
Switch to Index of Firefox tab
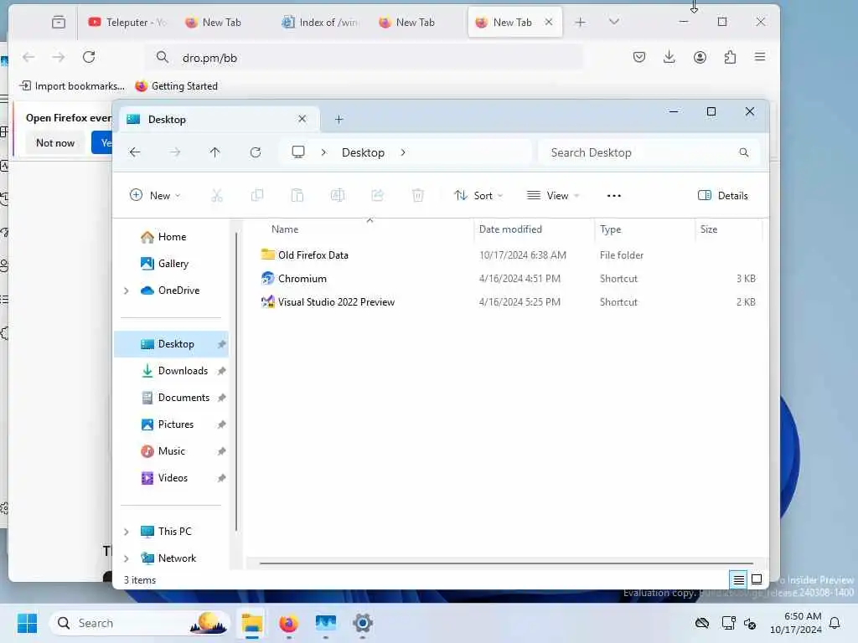pyautogui.click(x=319, y=23)
